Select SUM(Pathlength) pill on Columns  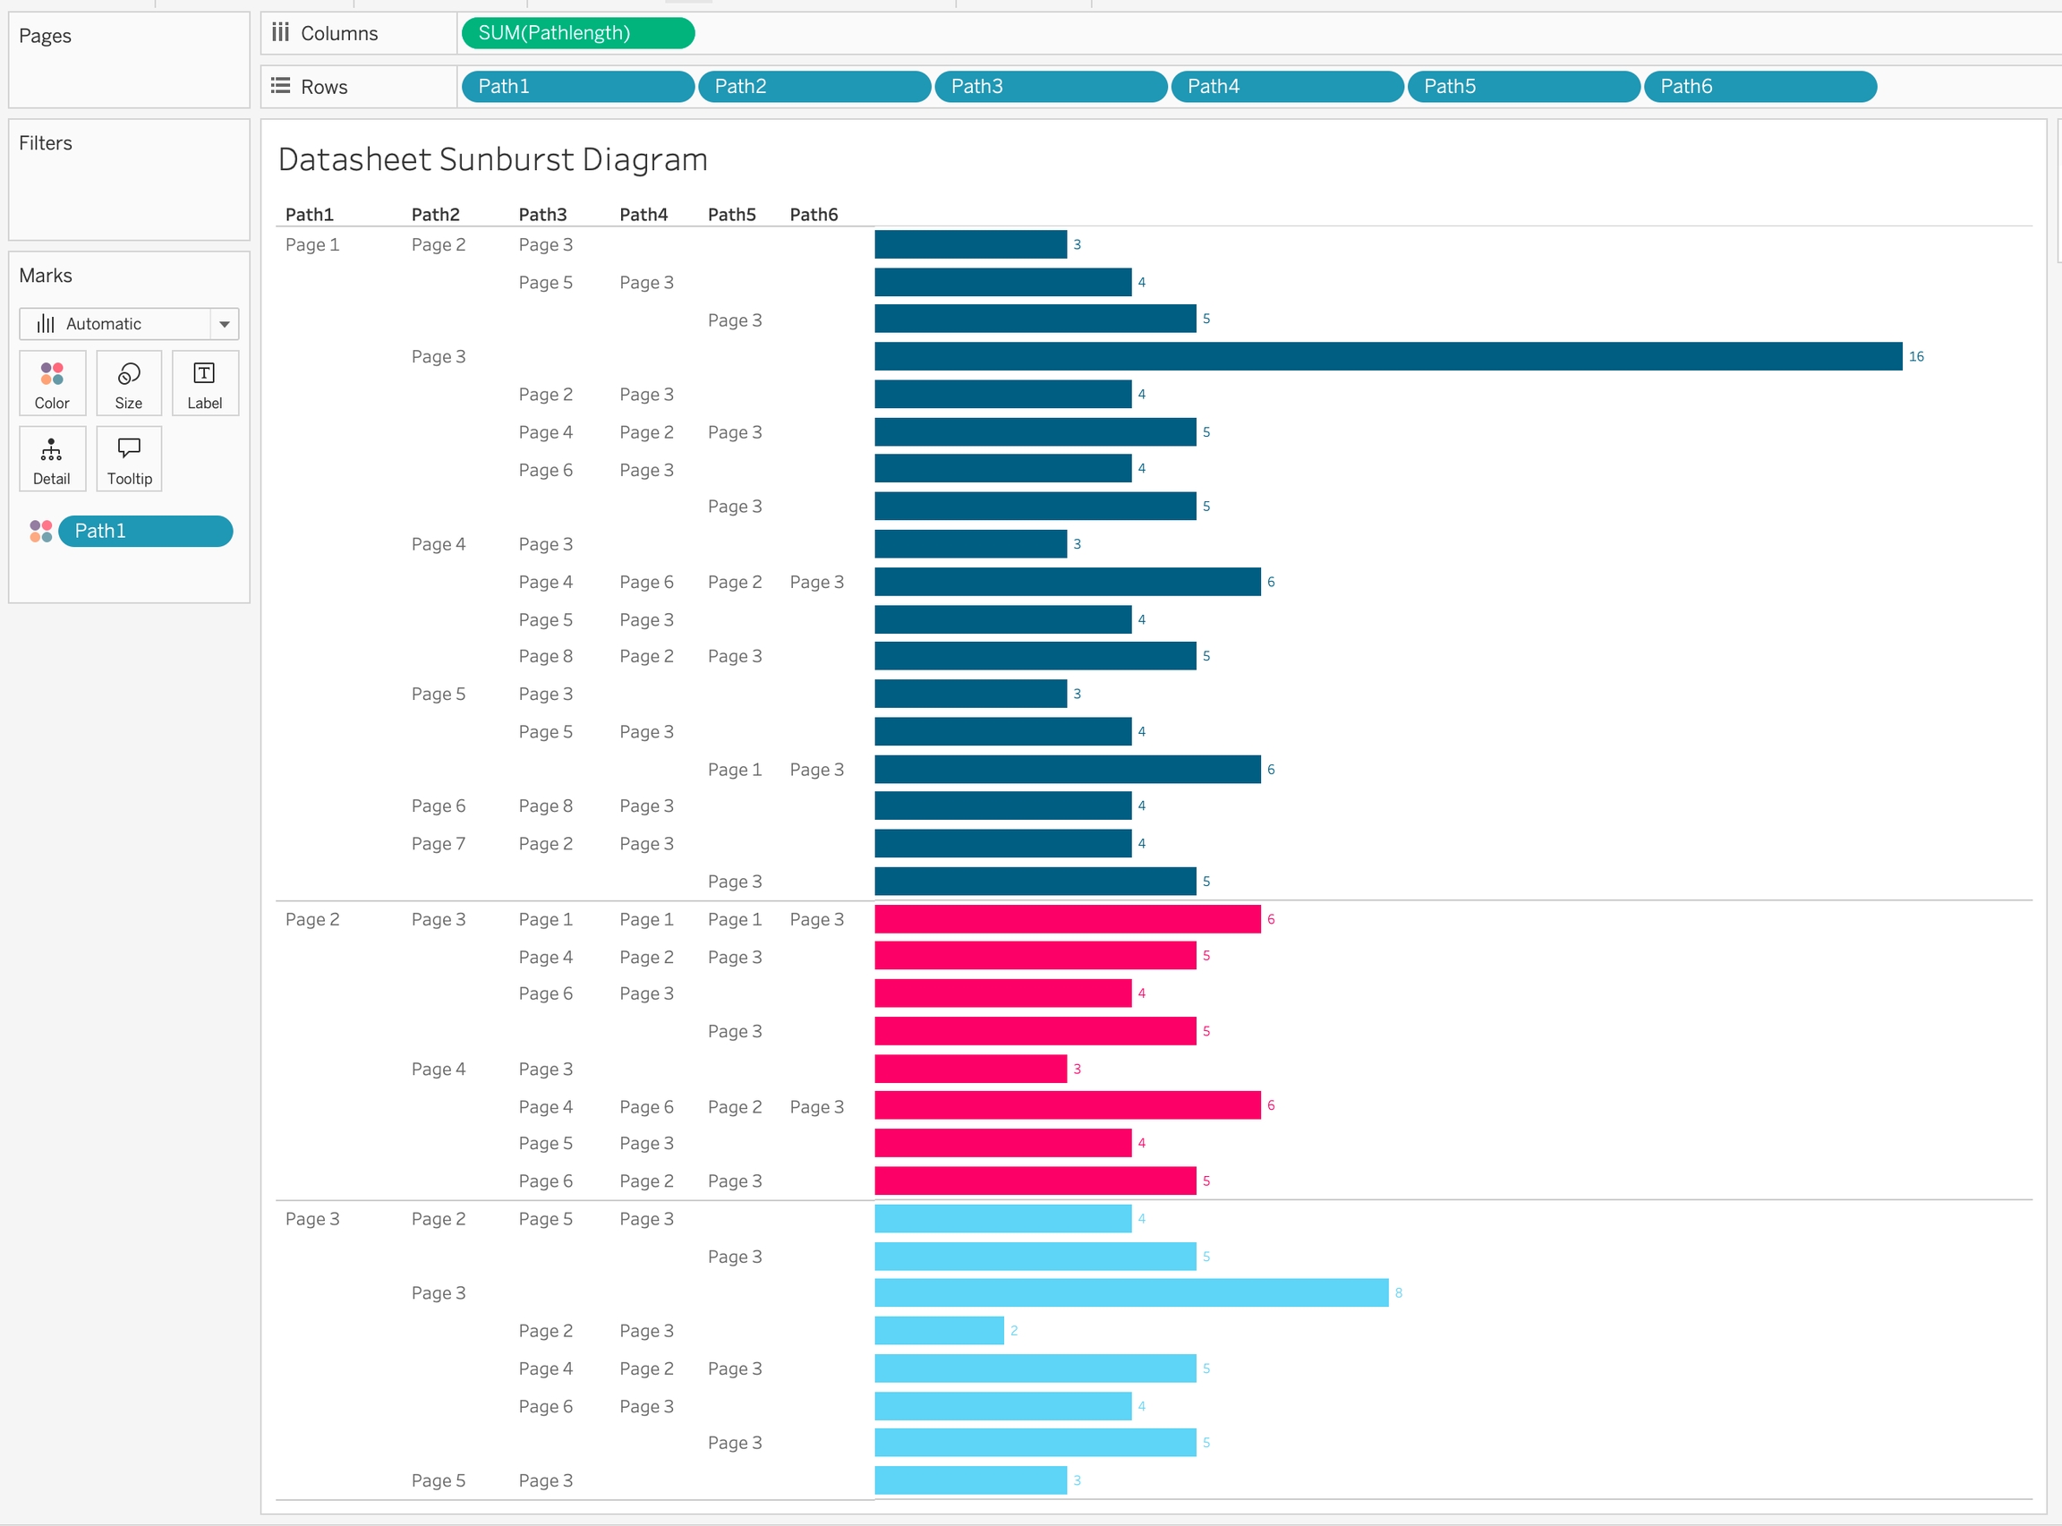[x=577, y=33]
